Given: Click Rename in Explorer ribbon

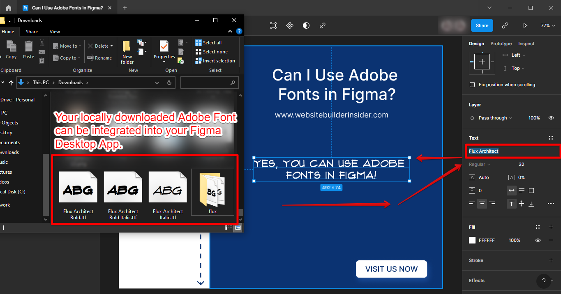Looking at the screenshot, I should tap(99, 58).
